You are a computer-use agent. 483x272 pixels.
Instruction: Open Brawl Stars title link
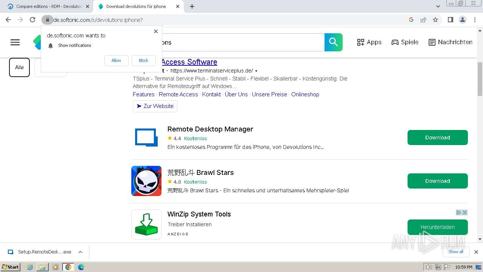pyautogui.click(x=201, y=173)
